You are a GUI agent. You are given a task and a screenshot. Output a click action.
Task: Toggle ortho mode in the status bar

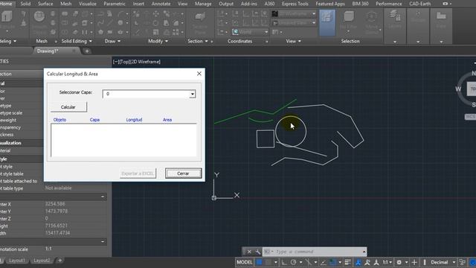284,262
